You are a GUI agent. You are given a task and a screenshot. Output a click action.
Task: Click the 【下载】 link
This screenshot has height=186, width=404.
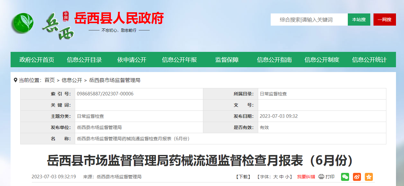click(x=243, y=177)
